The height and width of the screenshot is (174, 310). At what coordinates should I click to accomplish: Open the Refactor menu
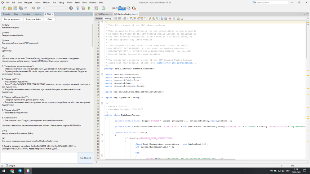(46, 2)
